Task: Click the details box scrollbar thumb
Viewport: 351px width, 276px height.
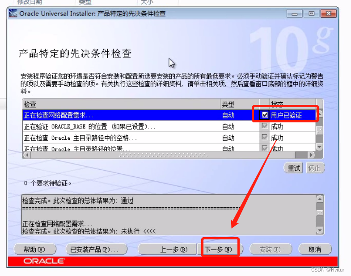Action: [x=320, y=213]
